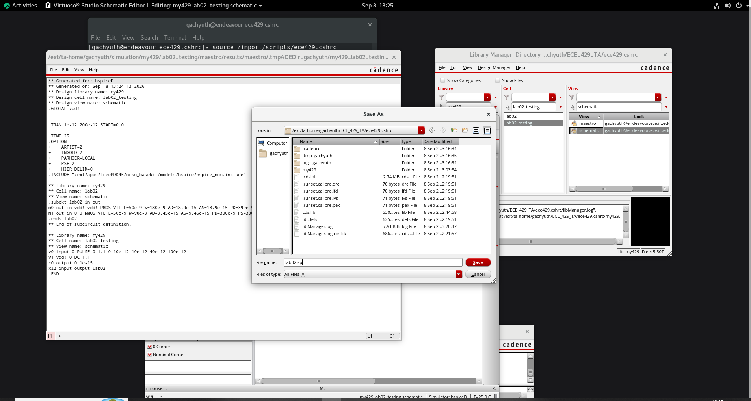Toggle Show Categories checkbox
The height and width of the screenshot is (401, 751).
tap(443, 80)
